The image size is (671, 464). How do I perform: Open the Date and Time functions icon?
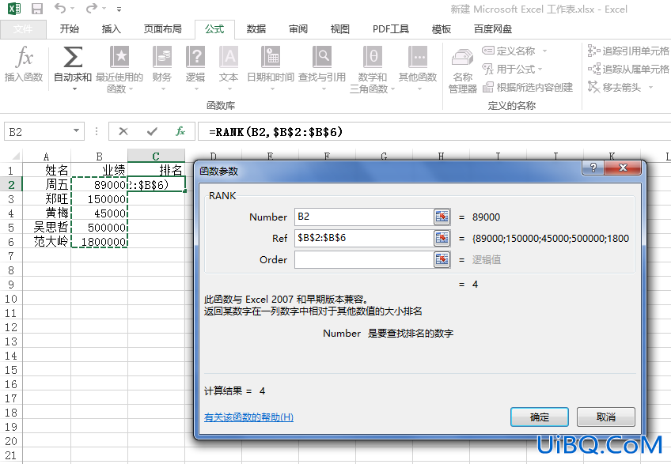(271, 57)
